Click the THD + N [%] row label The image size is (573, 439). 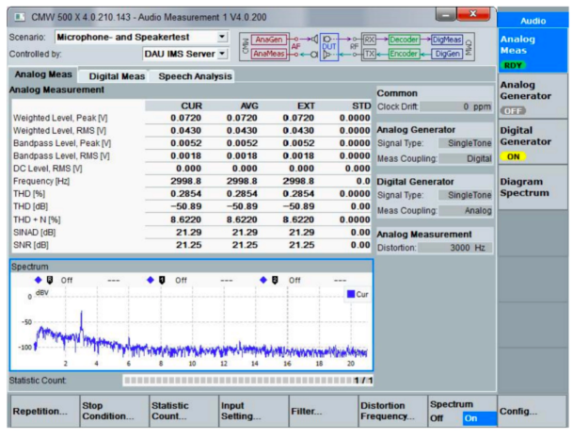click(37, 219)
